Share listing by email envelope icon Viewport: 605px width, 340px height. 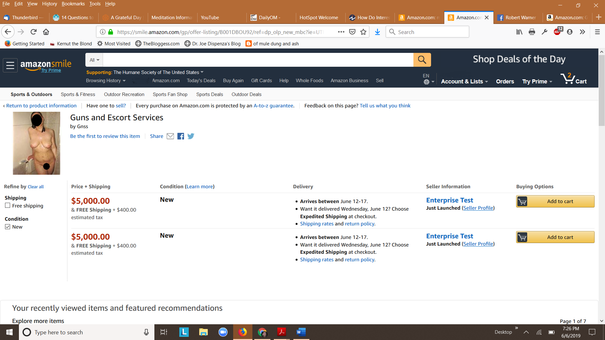(170, 136)
